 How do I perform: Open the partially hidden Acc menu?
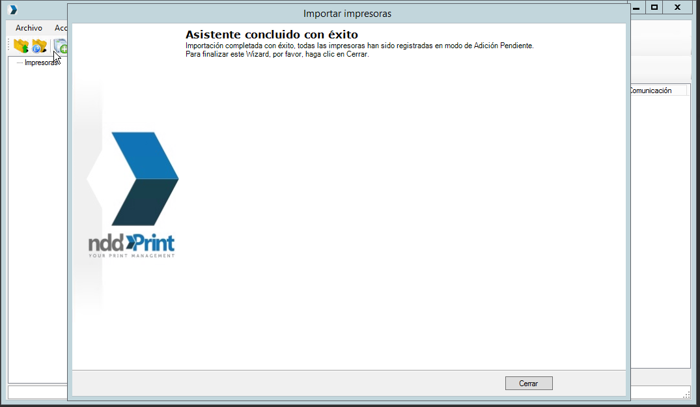[61, 28]
